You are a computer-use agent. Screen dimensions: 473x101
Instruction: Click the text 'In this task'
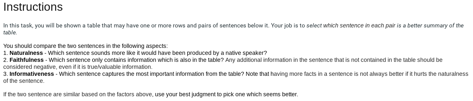tap(18, 26)
